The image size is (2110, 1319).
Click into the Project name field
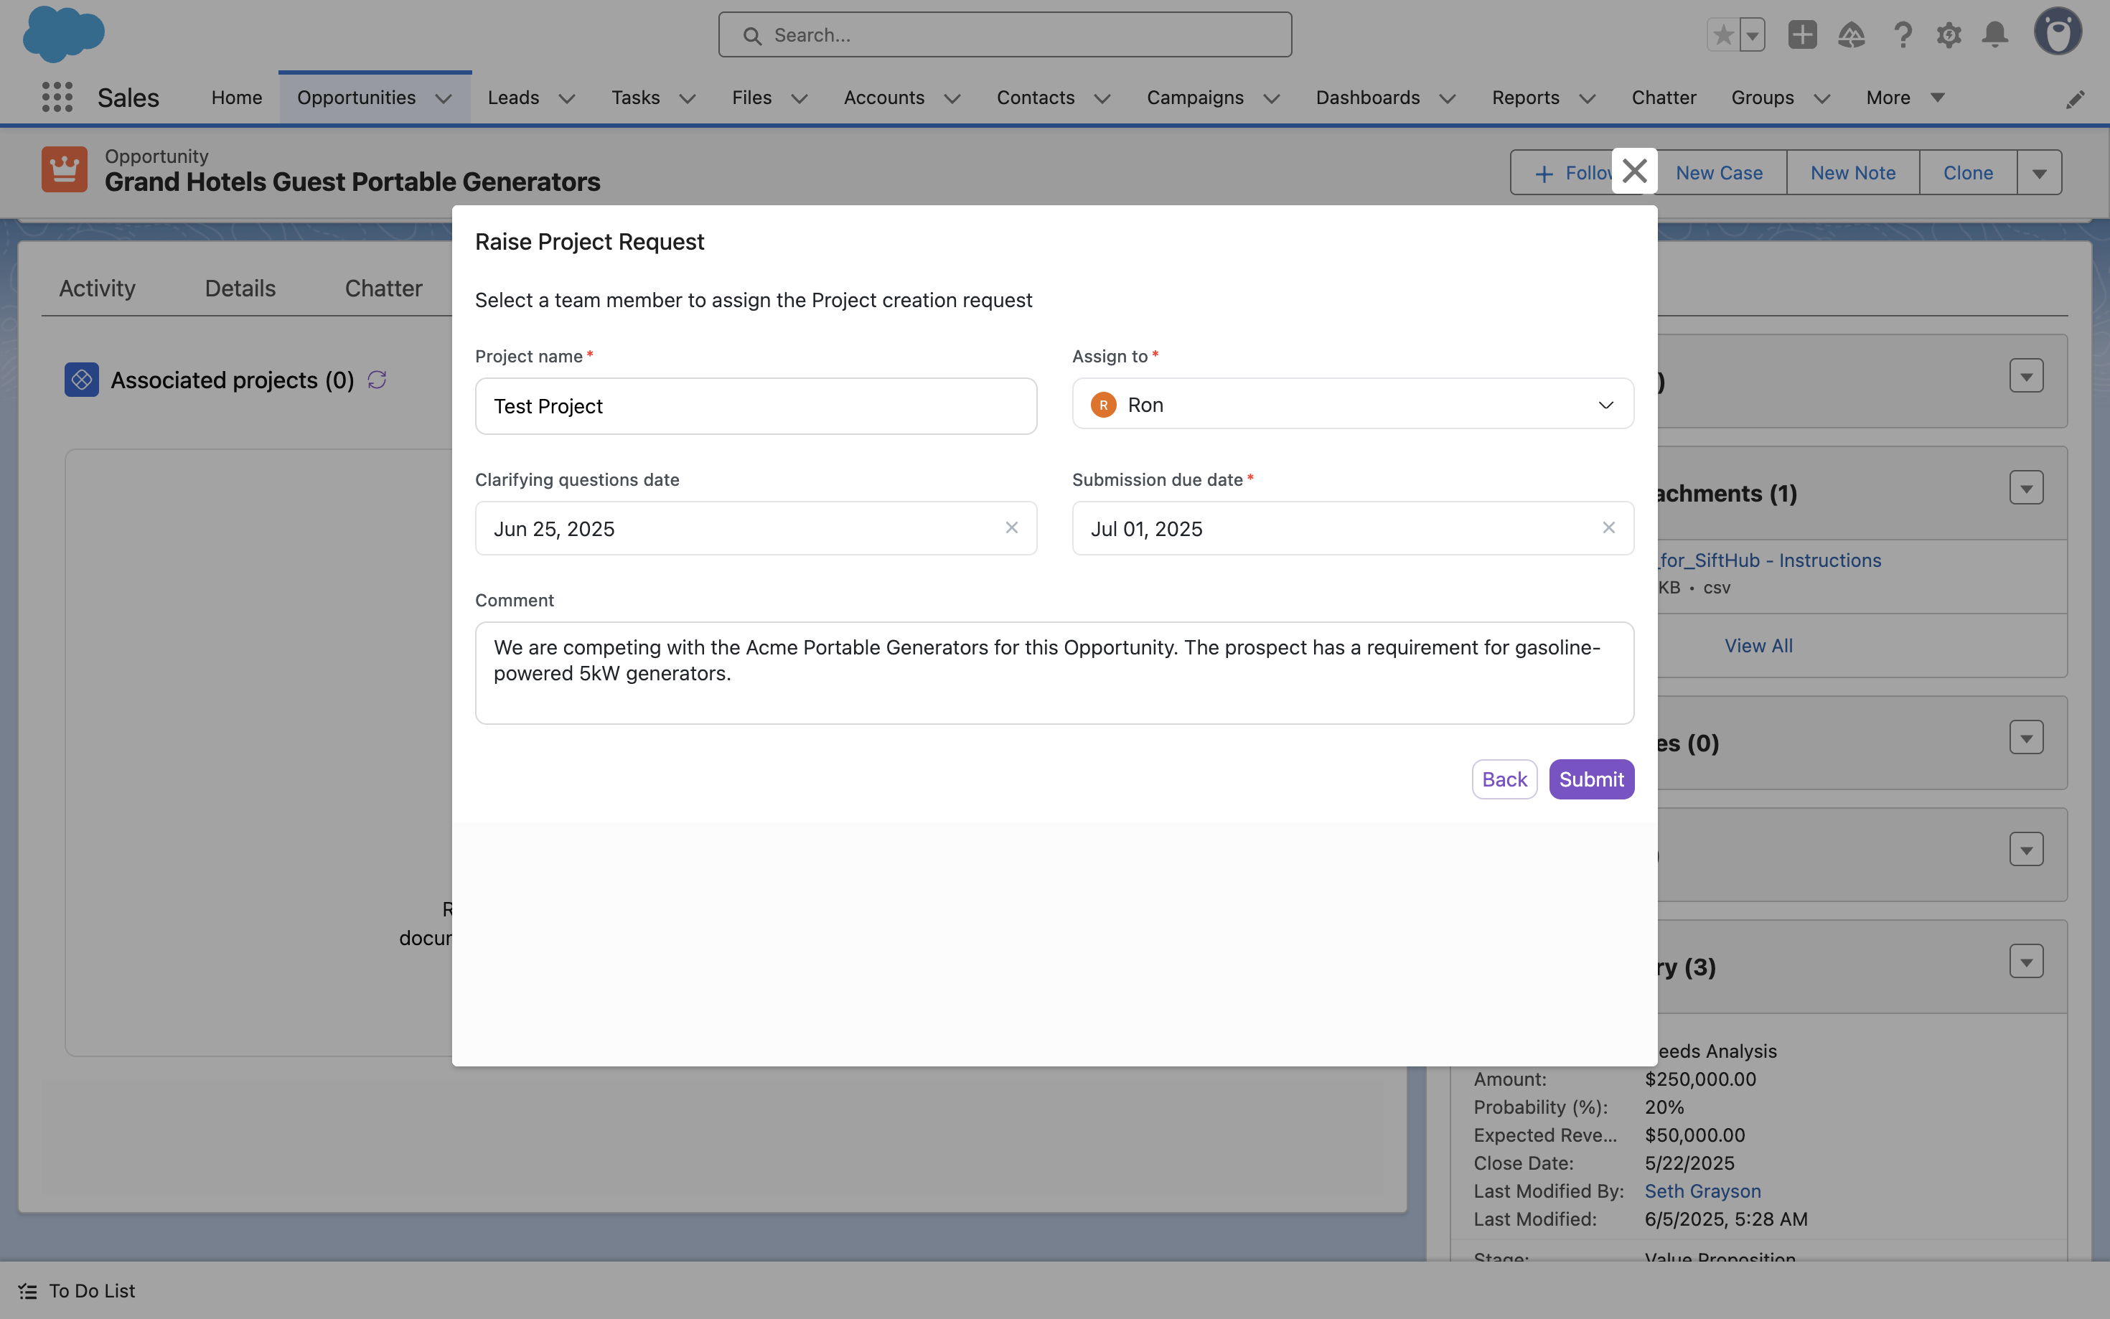coord(756,406)
